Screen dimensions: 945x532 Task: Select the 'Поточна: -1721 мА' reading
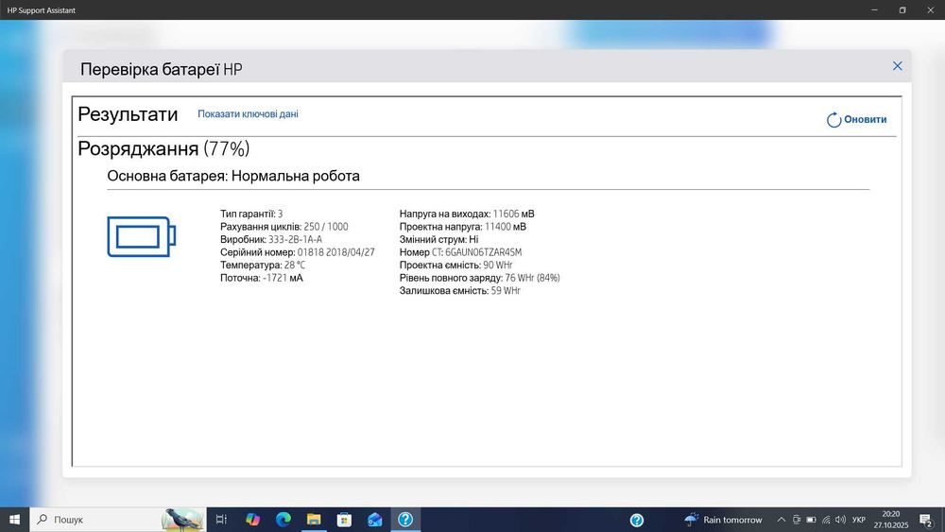[262, 278]
